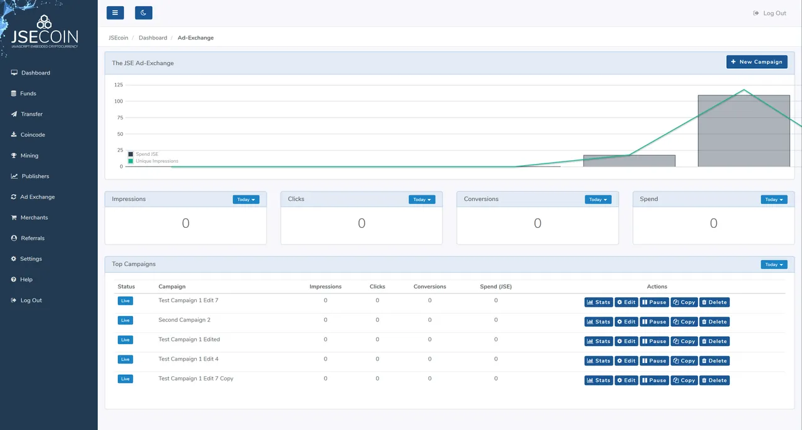Pause Test Campaign 1 Edit 7 Copy
802x430 pixels.
pos(654,380)
